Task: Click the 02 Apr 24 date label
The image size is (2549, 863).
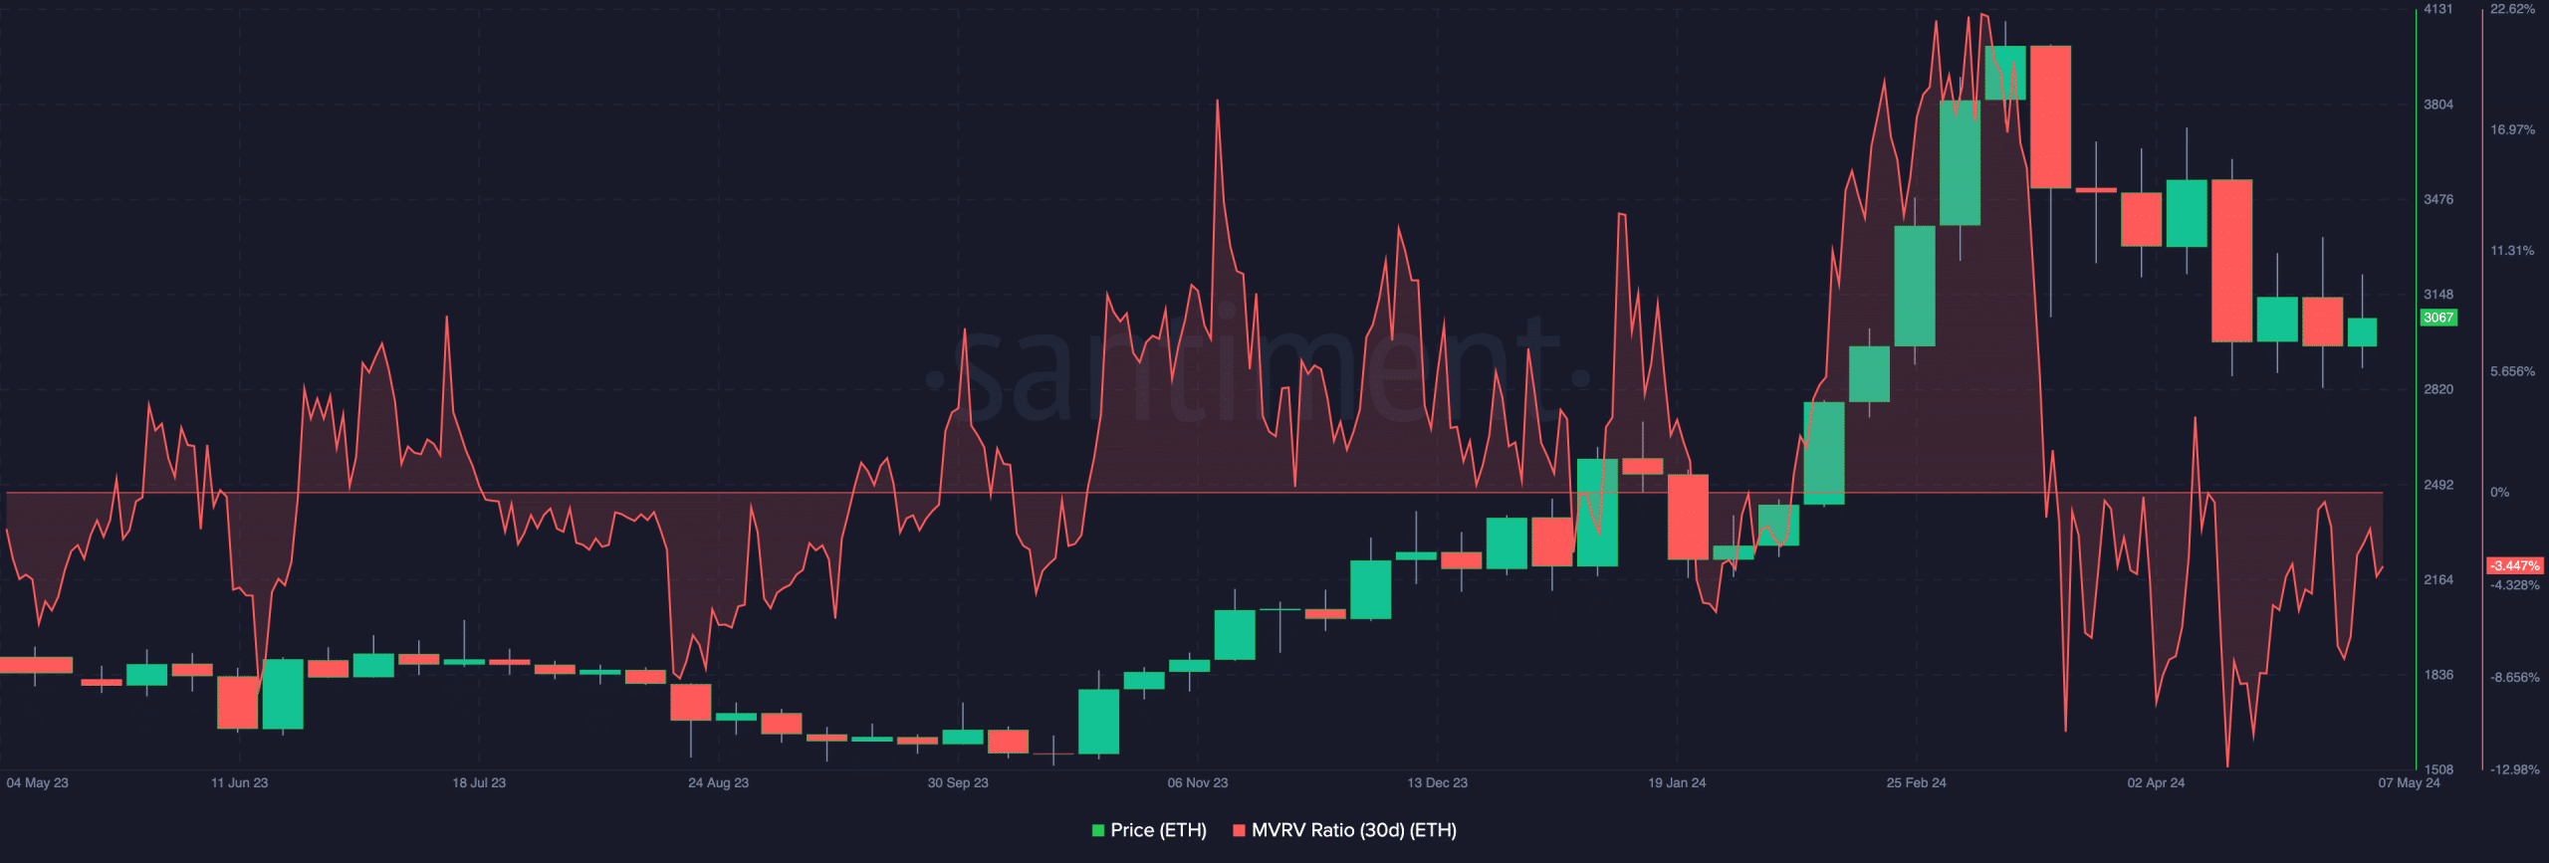Action: 2156,782
